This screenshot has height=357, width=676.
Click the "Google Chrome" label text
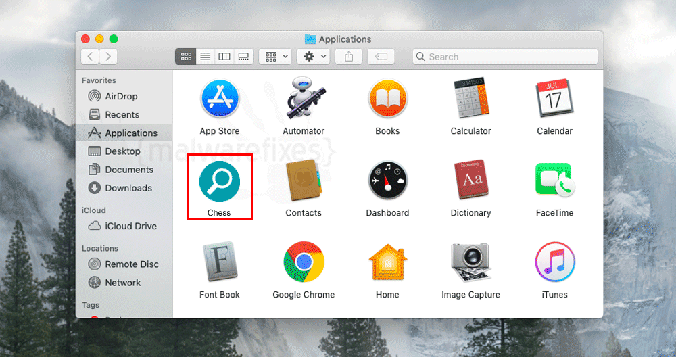point(304,295)
